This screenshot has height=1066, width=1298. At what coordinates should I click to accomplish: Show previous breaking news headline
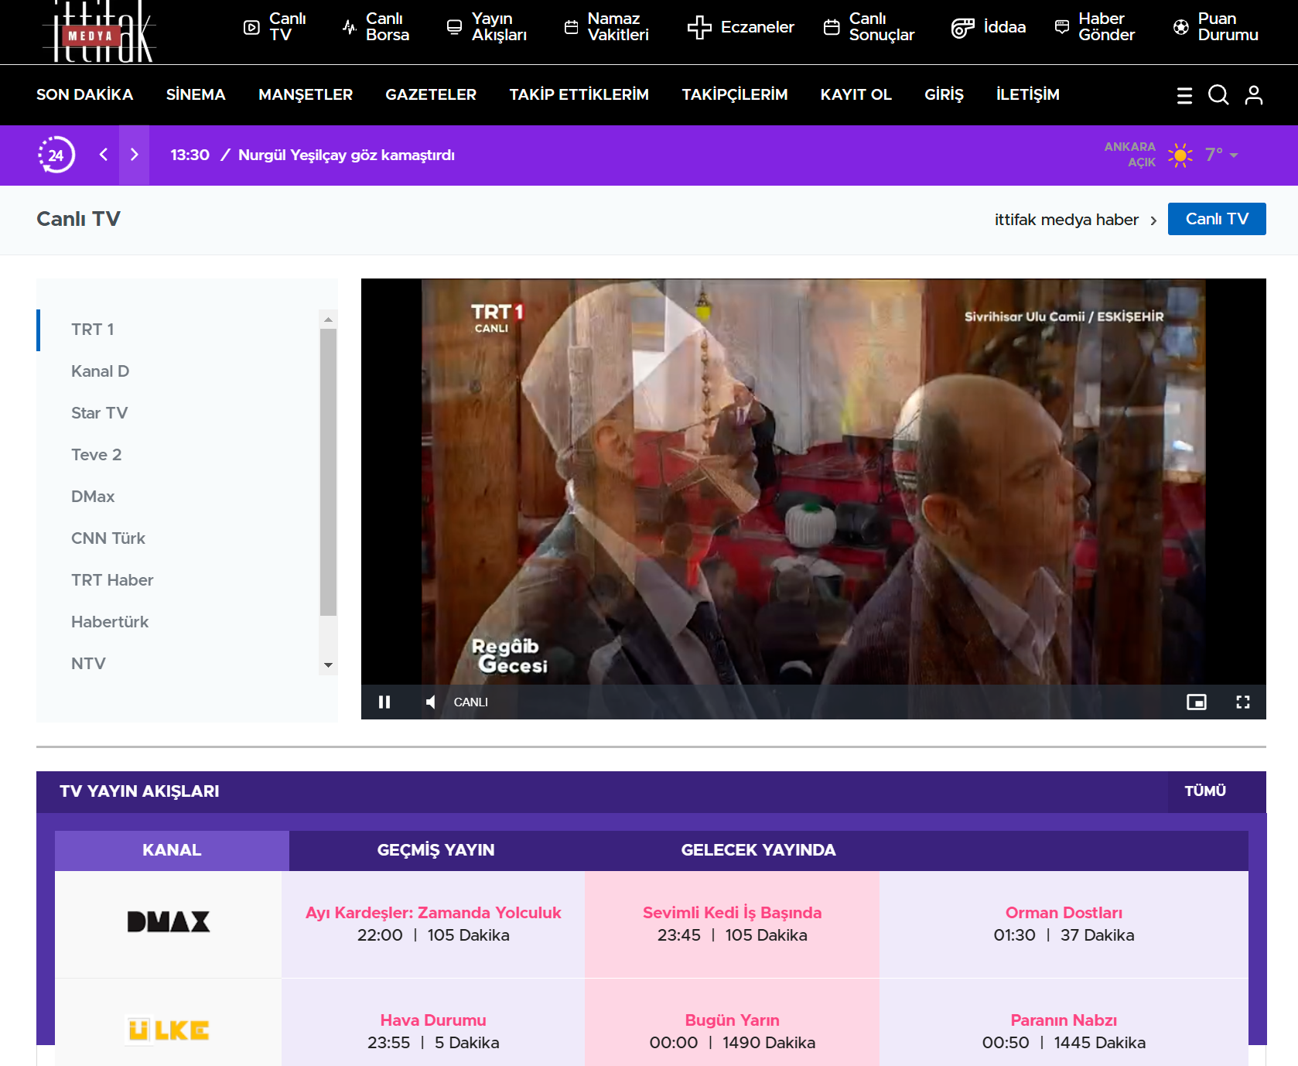[x=104, y=154]
